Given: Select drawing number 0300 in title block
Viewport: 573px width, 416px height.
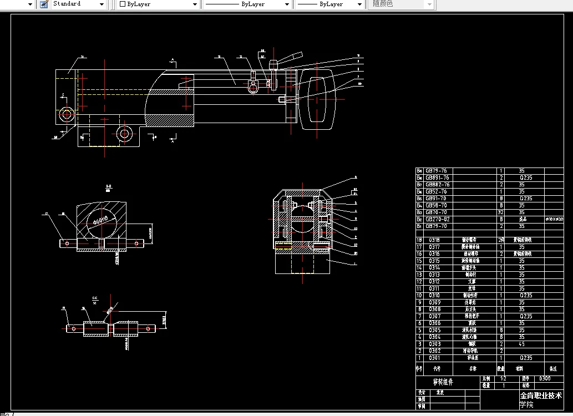Looking at the screenshot, I should coord(545,379).
